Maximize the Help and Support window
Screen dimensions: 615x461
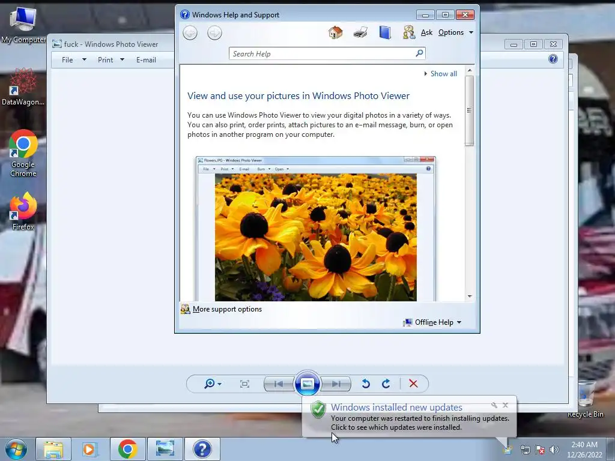click(445, 15)
